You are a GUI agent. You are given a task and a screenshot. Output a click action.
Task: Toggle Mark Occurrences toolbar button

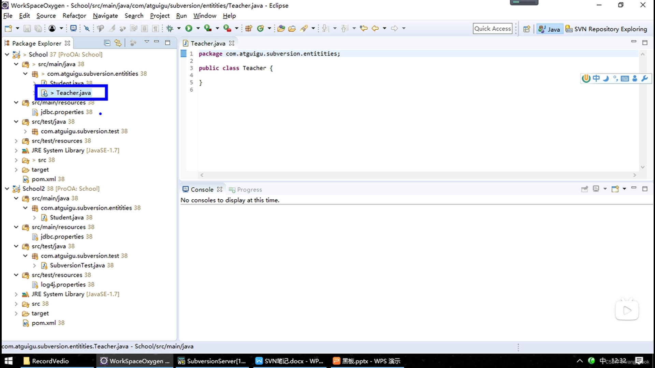[x=112, y=28]
